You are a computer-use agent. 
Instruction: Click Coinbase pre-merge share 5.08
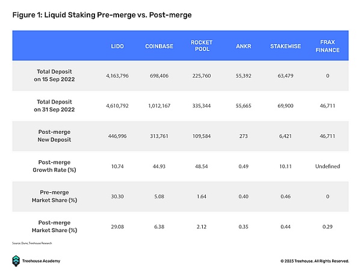coord(159,196)
